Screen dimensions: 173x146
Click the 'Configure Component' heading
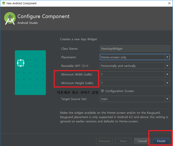43,16
